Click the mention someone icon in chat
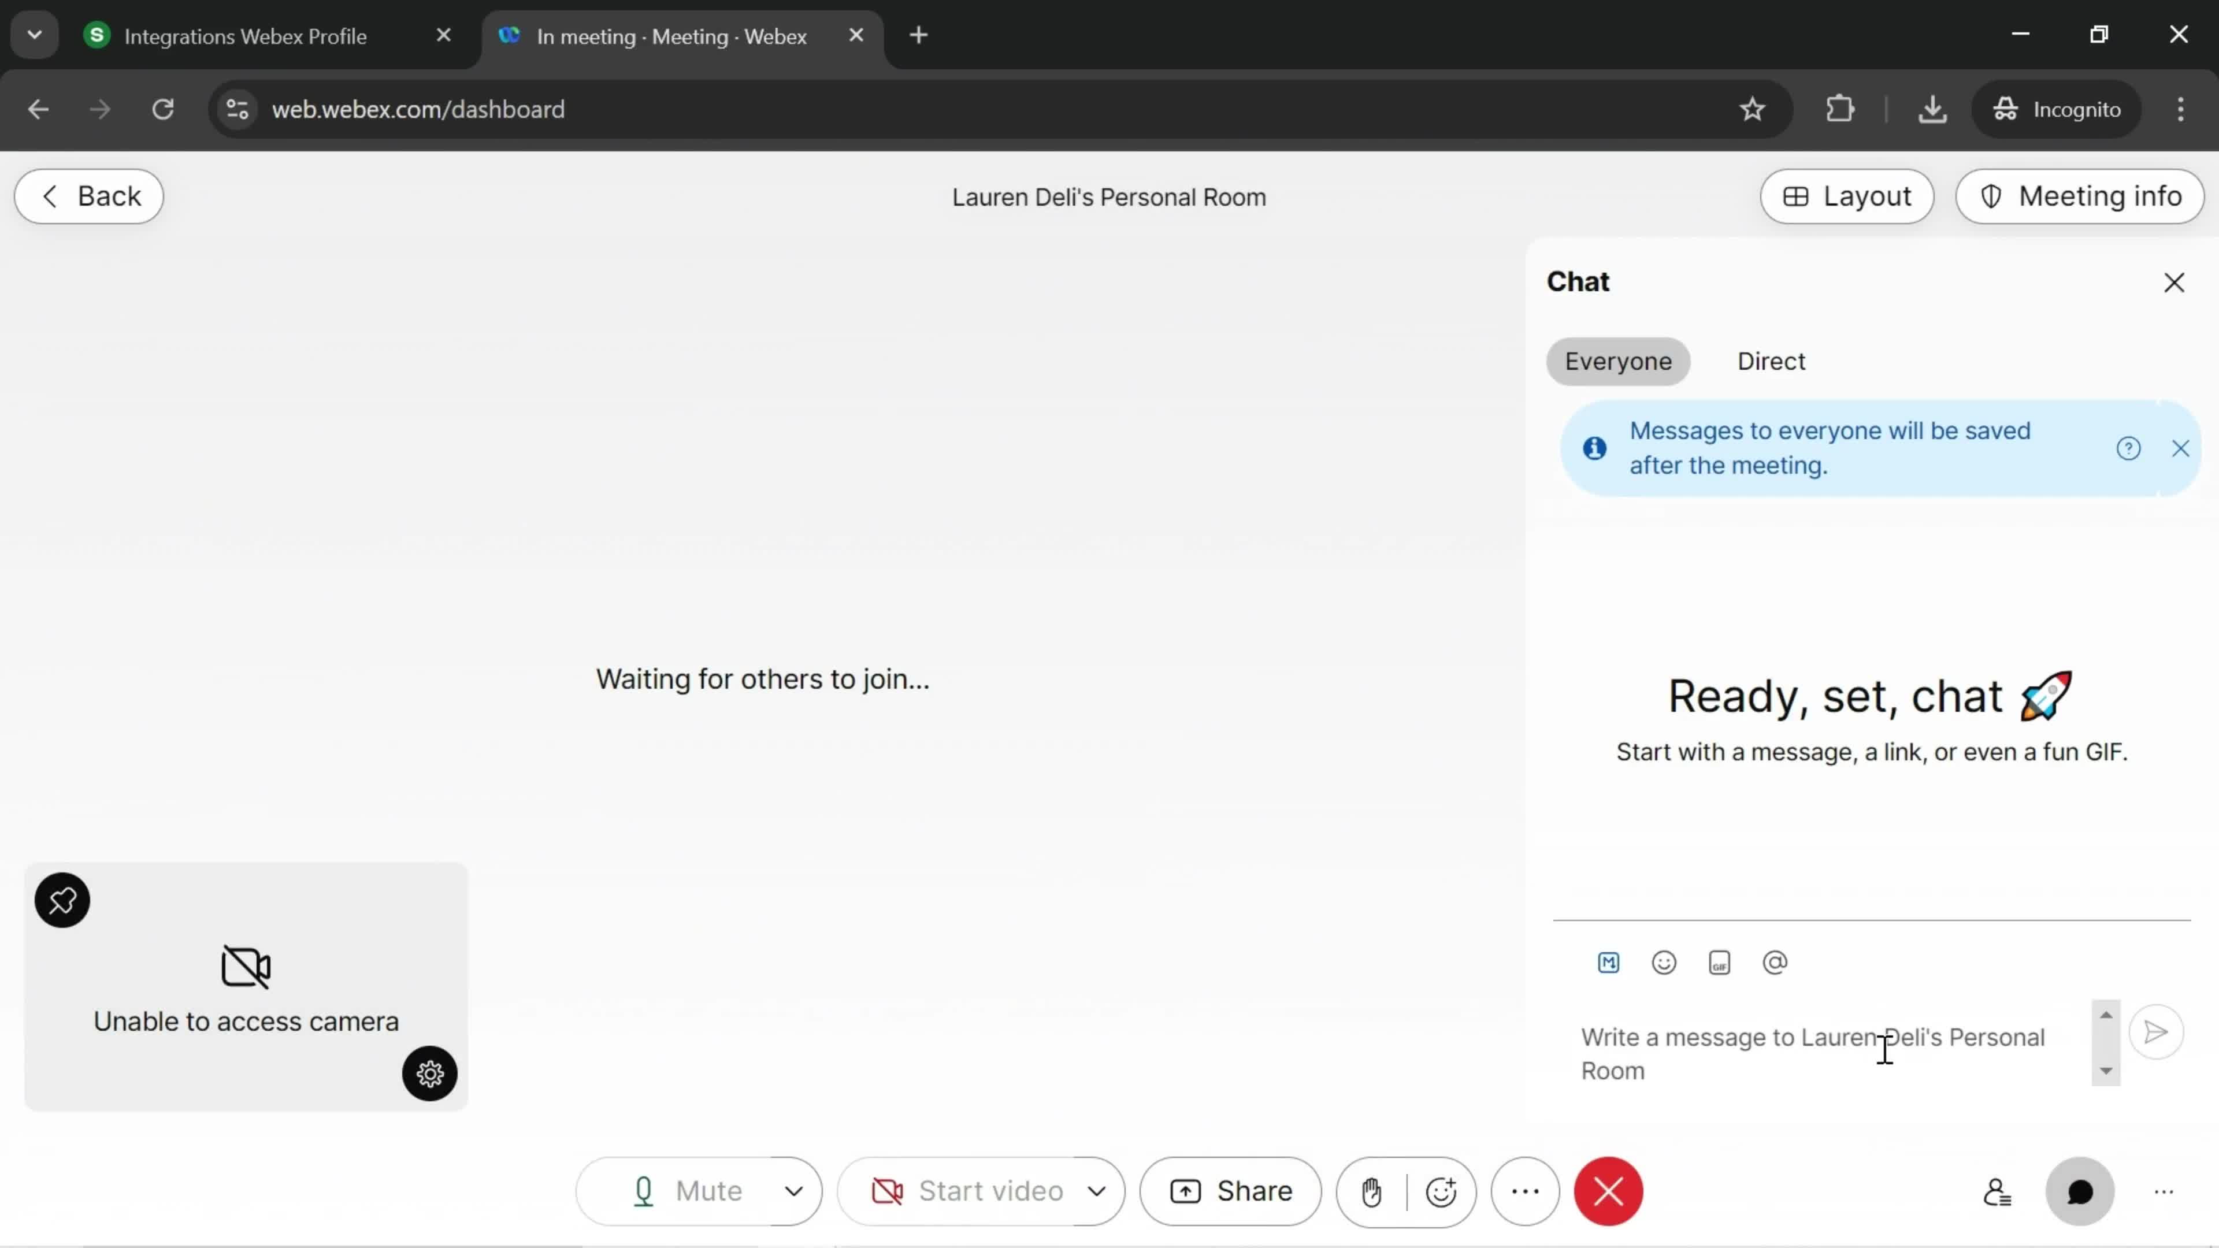This screenshot has height=1248, width=2219. coord(1776,961)
